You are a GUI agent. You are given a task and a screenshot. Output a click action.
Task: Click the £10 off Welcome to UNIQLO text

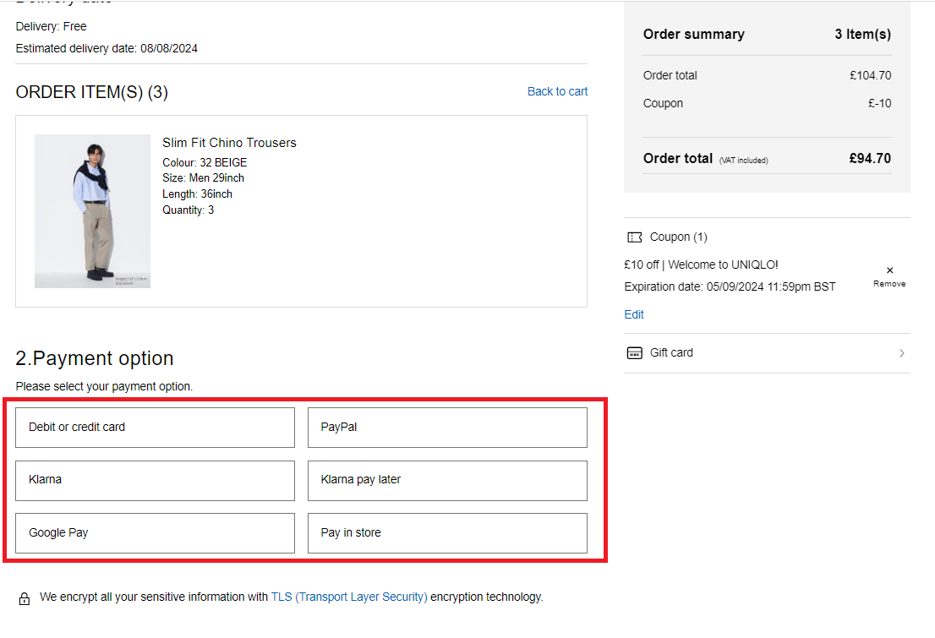[701, 264]
